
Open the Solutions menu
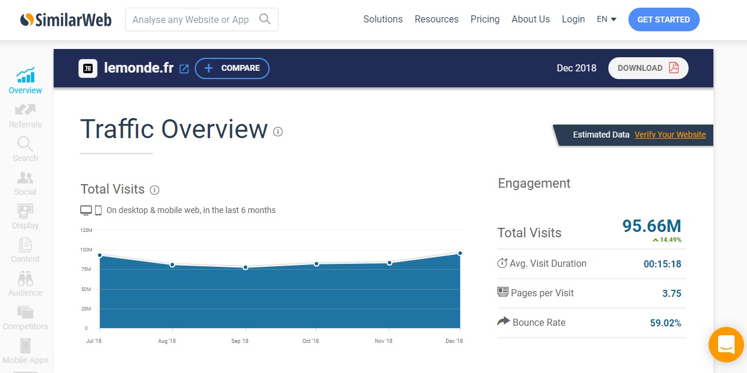[383, 19]
